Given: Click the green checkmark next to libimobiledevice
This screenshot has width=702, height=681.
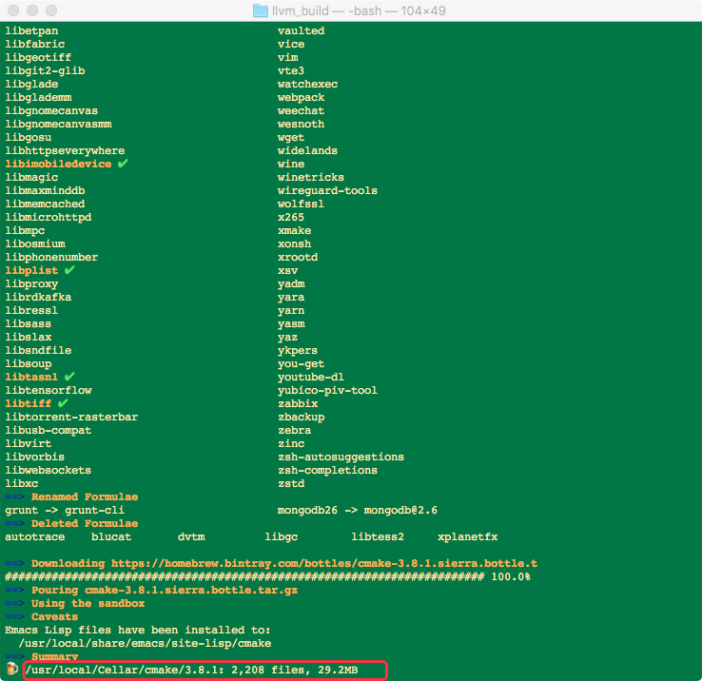Looking at the screenshot, I should pos(123,164).
